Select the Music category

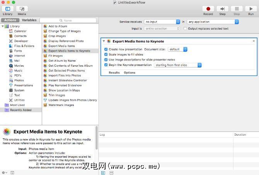18,71
